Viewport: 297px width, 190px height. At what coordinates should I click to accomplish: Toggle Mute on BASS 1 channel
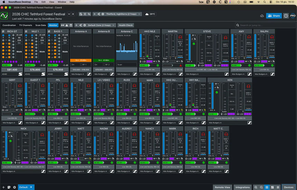point(65,52)
